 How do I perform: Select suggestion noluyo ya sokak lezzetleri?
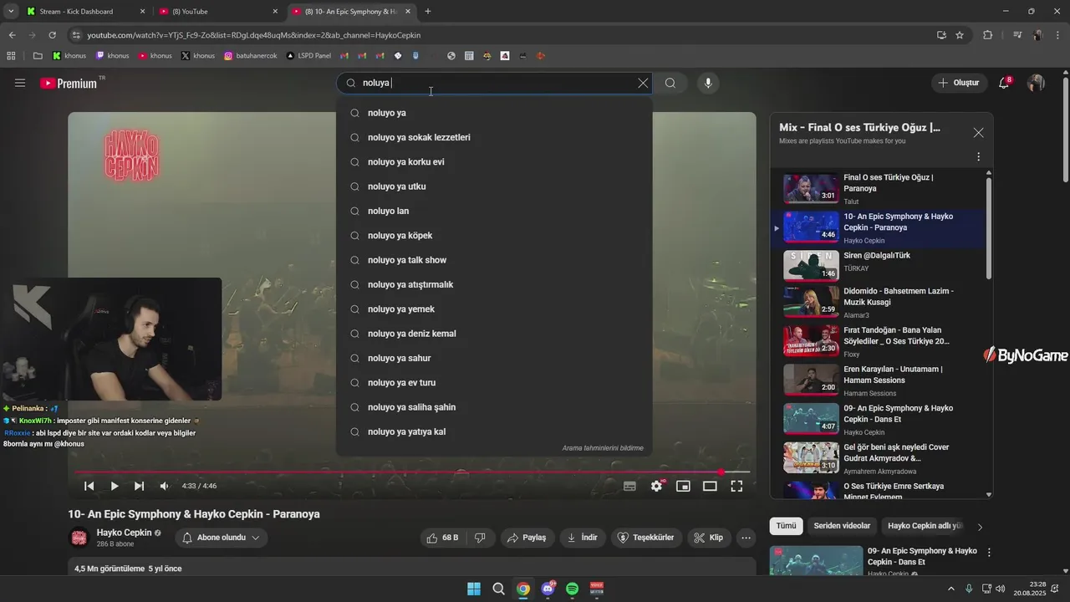coord(494,137)
